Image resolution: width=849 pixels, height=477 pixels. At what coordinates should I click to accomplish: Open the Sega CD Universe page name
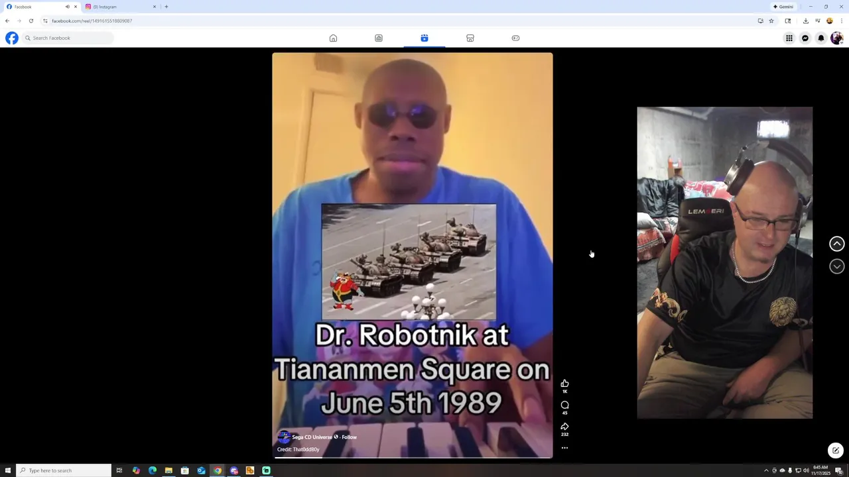[x=312, y=437]
